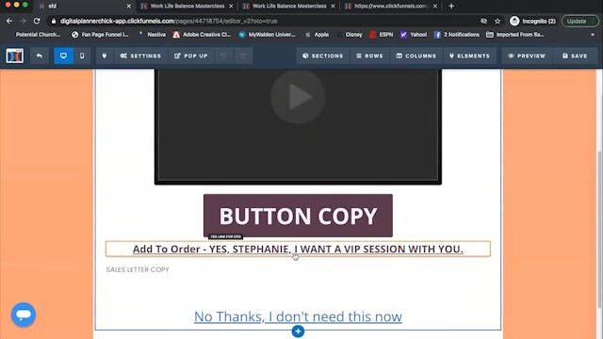Go forward in browser history
Viewport: 603px width, 339px height.
click(x=23, y=21)
